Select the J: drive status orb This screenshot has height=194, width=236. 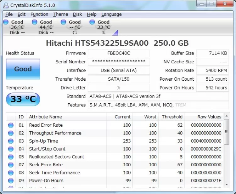click(x=92, y=22)
